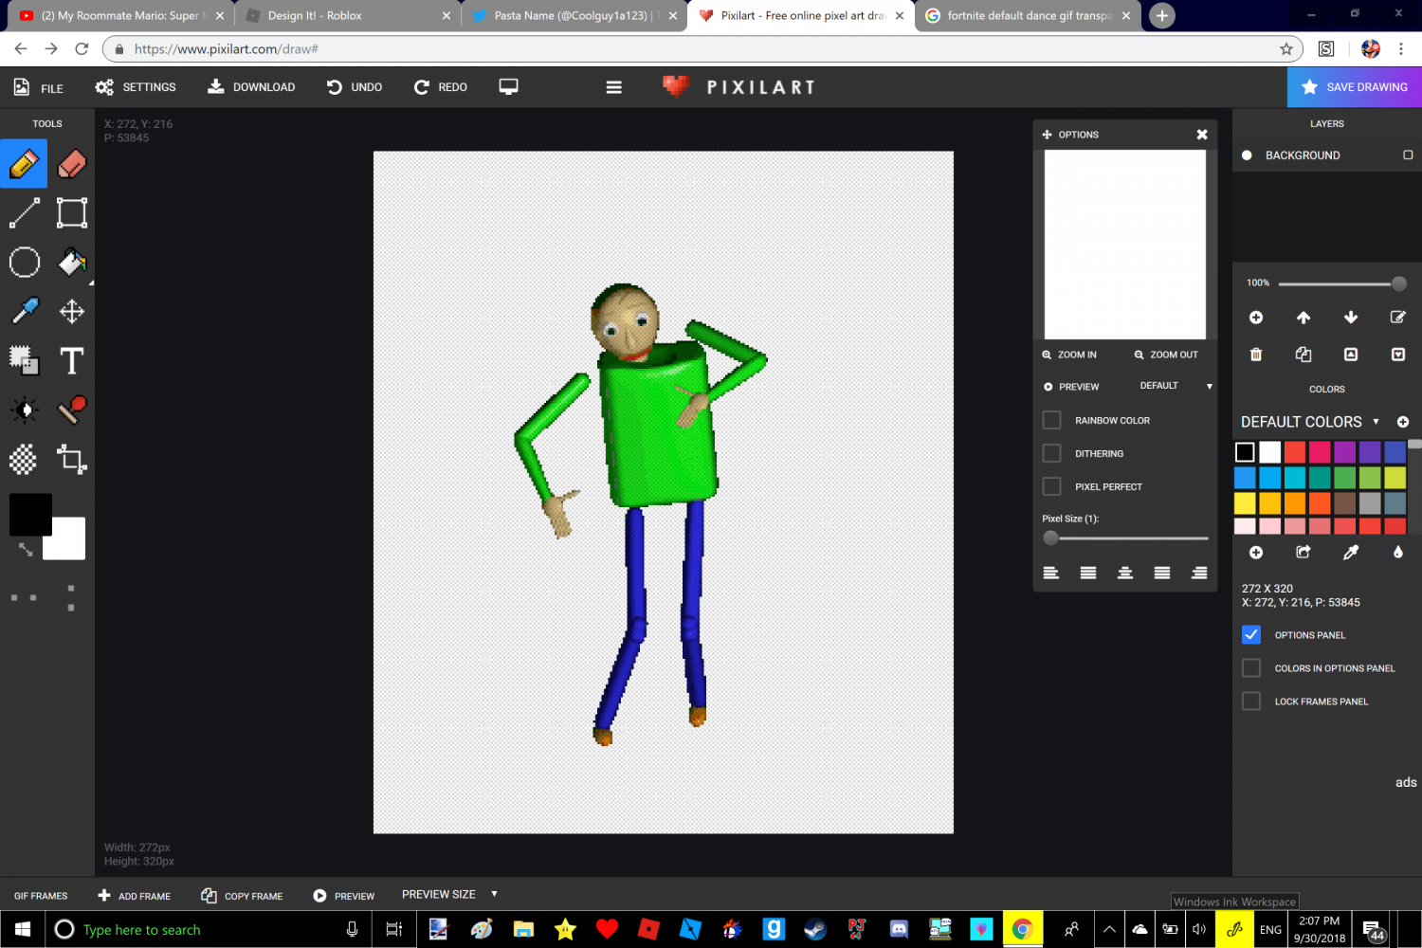Pick the yellow color swatch
This screenshot has height=948, width=1422.
(1245, 502)
